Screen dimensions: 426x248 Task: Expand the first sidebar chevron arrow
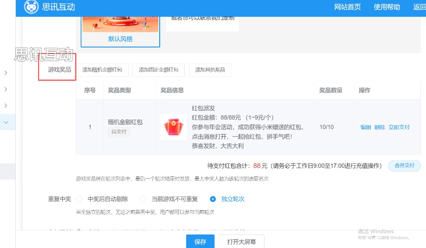click(6, 73)
